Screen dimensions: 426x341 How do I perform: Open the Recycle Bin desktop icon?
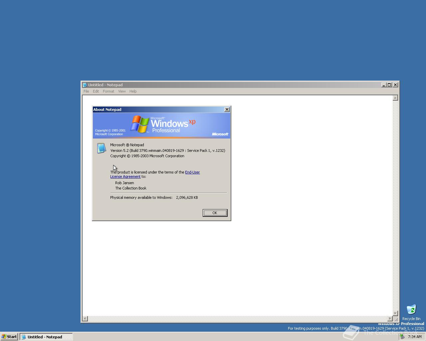(x=411, y=312)
